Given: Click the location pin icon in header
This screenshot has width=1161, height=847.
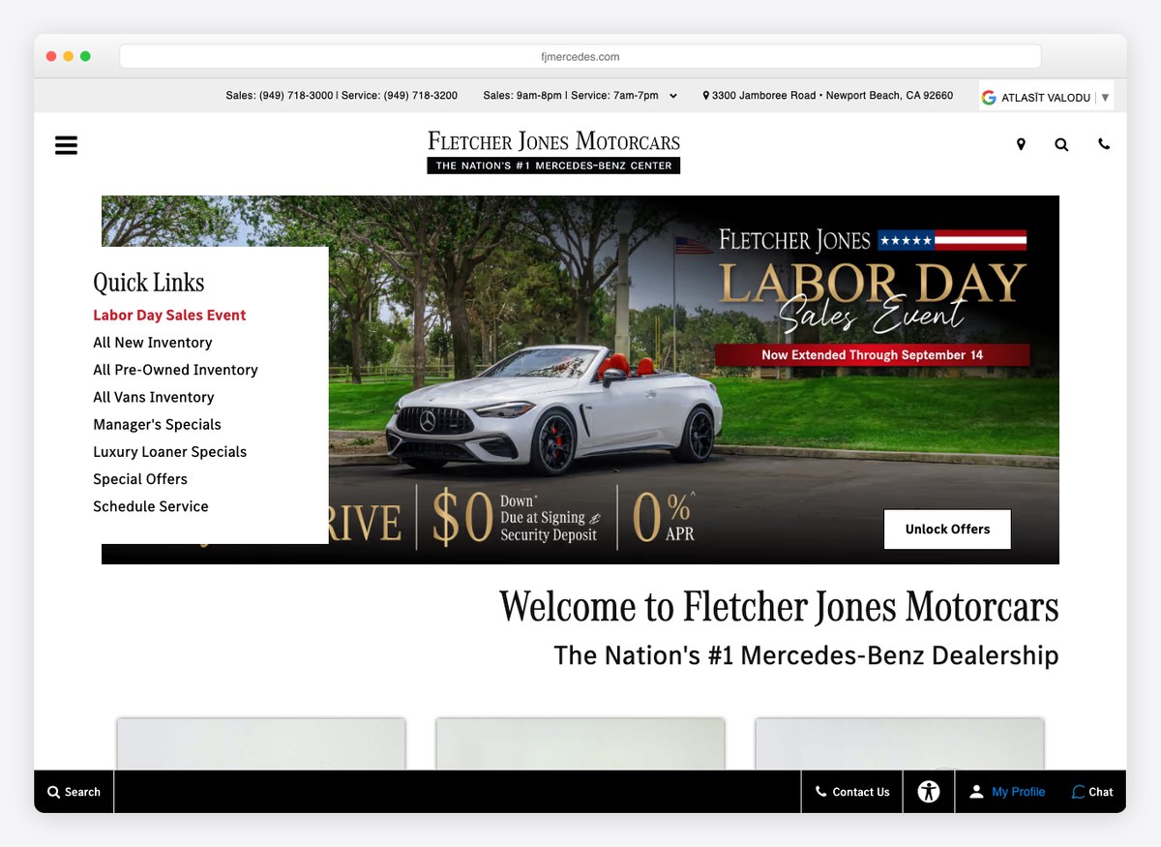Looking at the screenshot, I should point(1021,144).
